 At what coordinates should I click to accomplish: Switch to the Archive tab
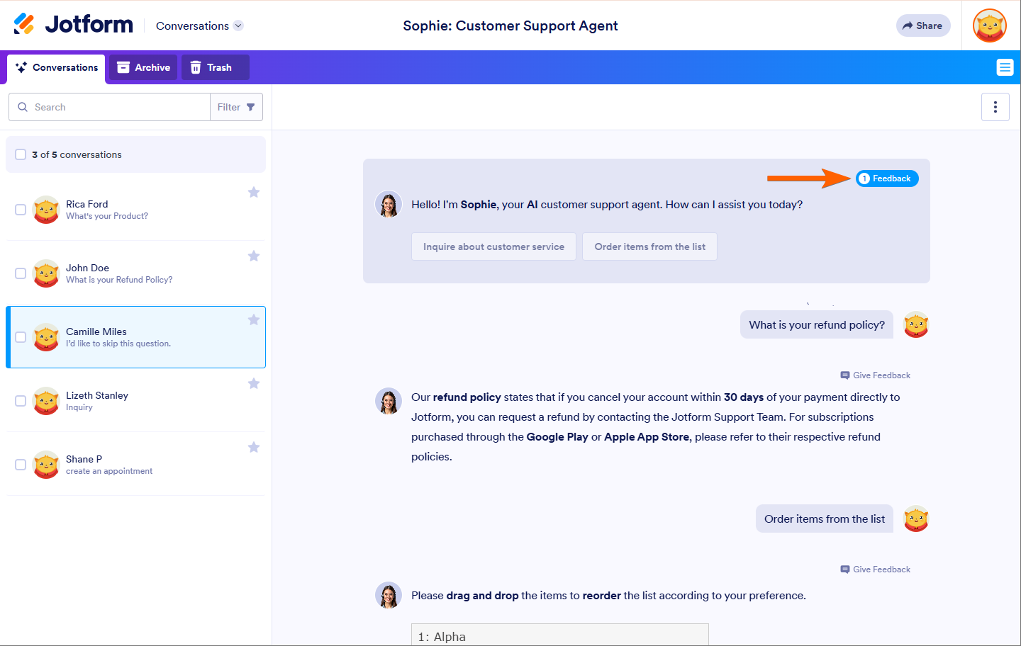(x=144, y=67)
